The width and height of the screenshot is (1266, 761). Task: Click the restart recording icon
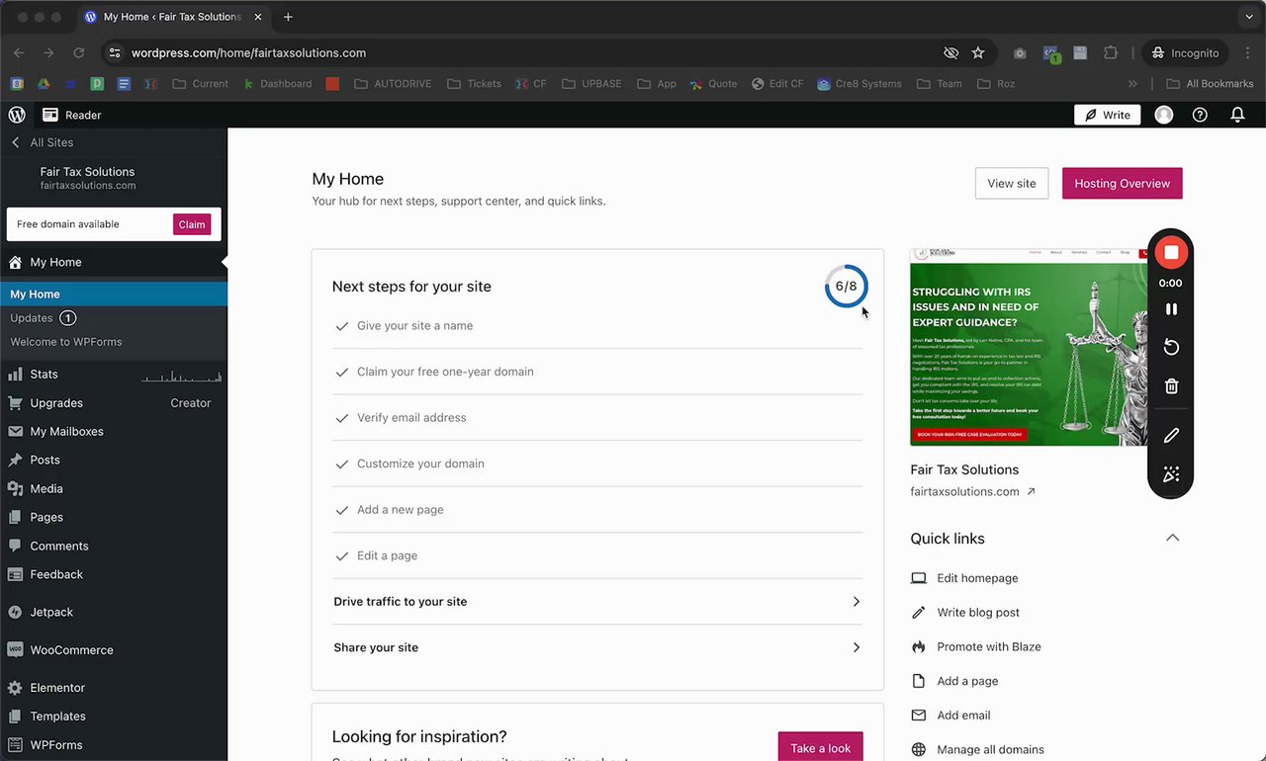coord(1171,348)
